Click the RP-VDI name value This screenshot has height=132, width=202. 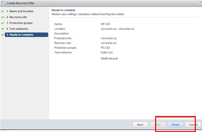coord(106,24)
